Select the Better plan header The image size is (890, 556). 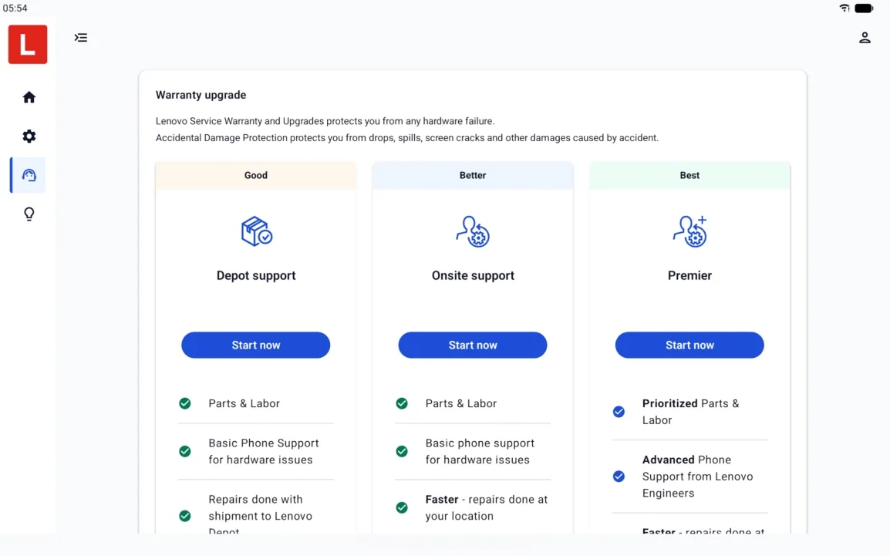(x=473, y=175)
